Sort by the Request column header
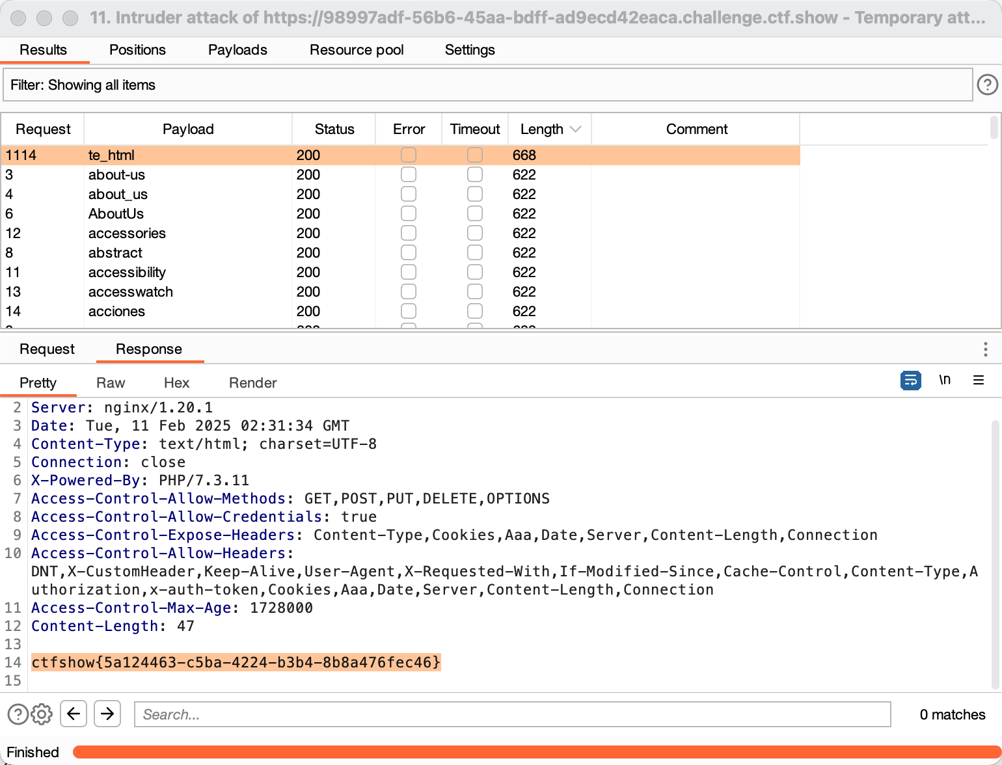The image size is (1002, 765). click(43, 129)
